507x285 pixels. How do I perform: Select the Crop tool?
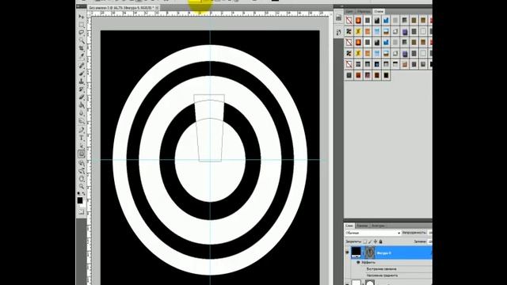(82, 48)
